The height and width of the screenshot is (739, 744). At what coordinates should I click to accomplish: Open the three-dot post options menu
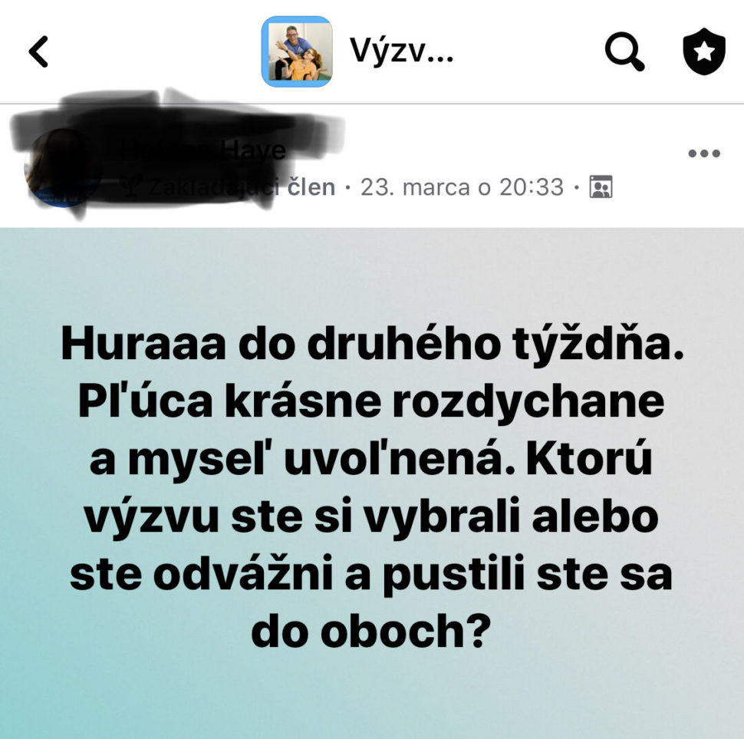point(704,153)
